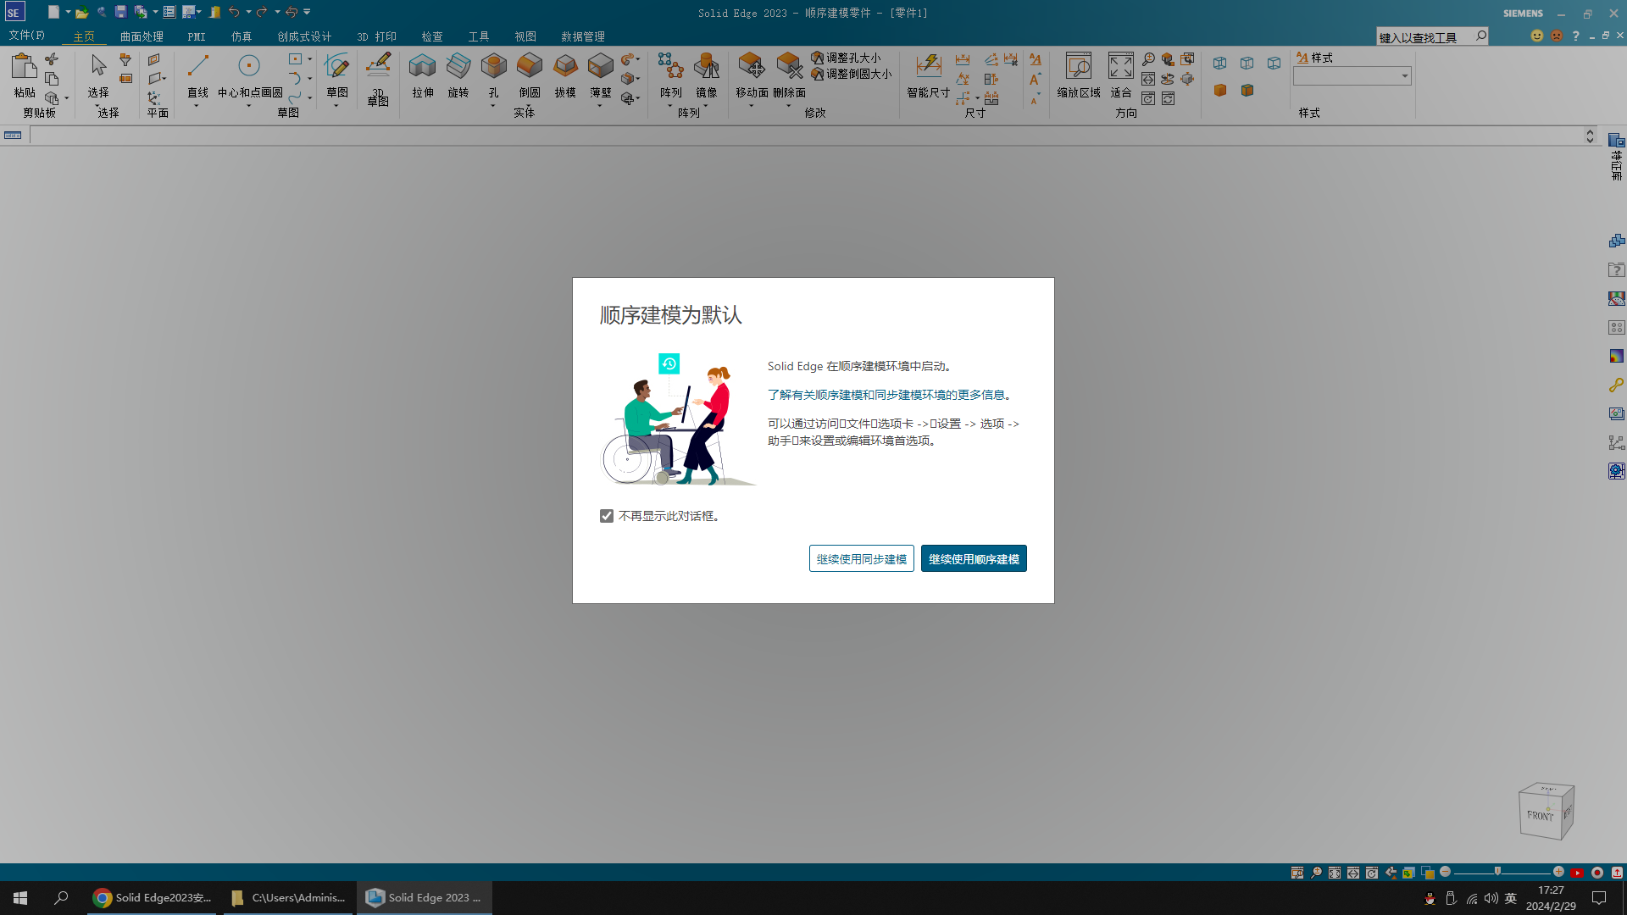Viewport: 1627px width, 915px height.
Task: Open Chrome from the Windows taskbar
Action: (x=153, y=897)
